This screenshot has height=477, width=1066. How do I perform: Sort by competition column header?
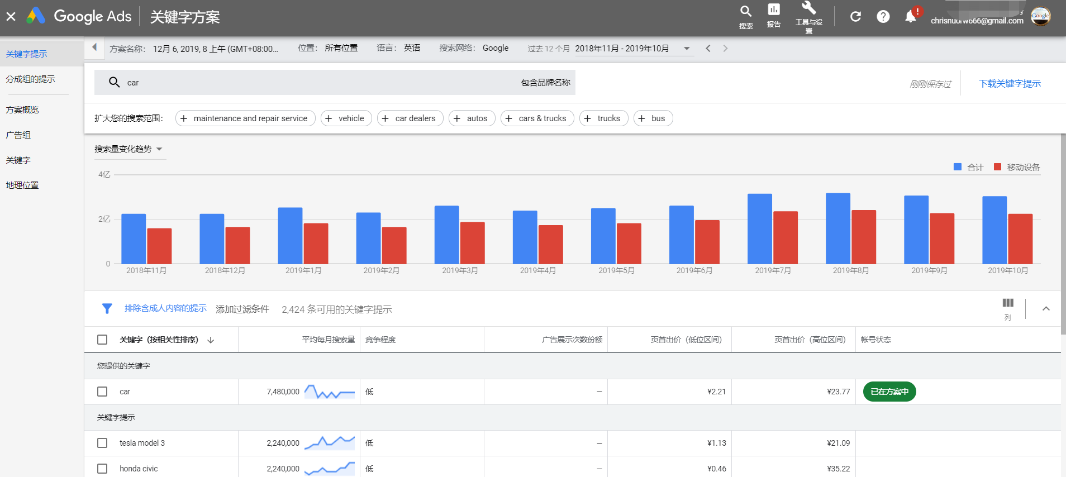coord(380,340)
